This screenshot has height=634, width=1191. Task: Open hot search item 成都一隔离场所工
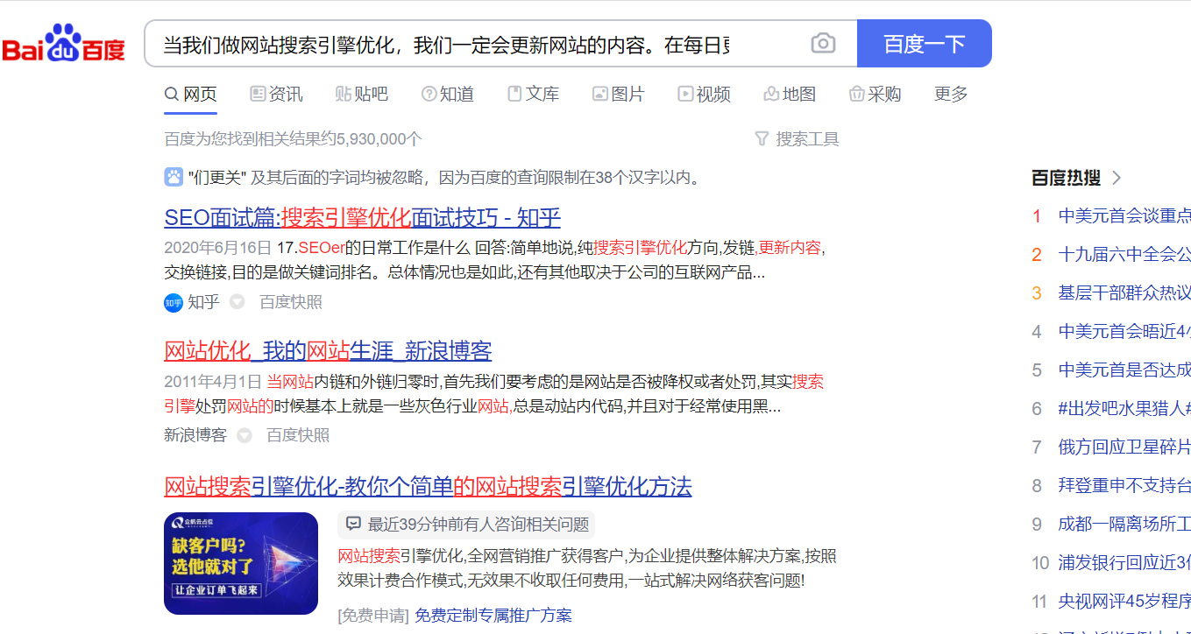point(1124,524)
